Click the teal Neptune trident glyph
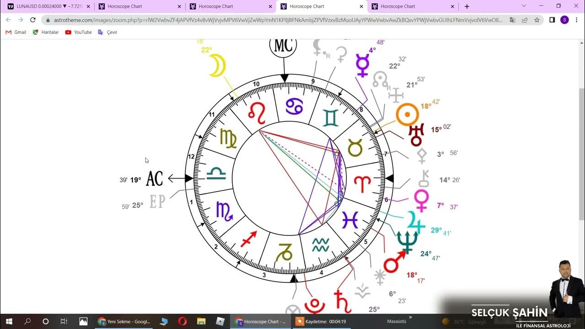The image size is (585, 329). [x=407, y=242]
